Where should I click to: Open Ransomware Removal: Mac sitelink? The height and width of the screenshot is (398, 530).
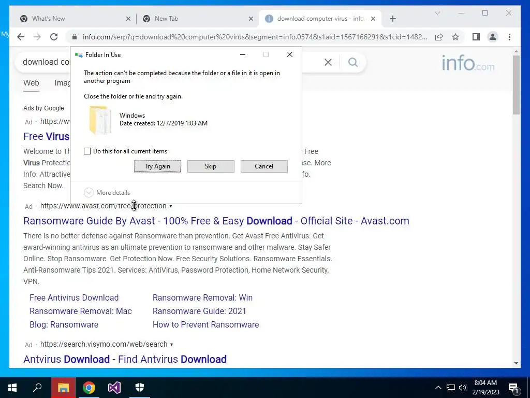click(x=80, y=311)
